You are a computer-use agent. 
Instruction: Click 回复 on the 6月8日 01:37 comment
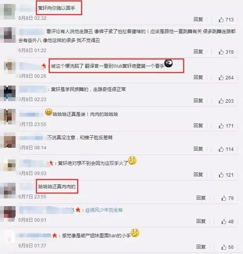(x=201, y=247)
